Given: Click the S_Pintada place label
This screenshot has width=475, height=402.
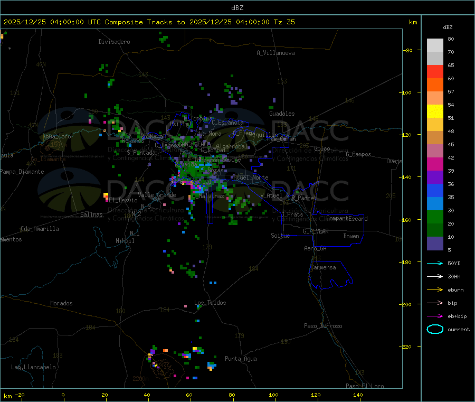Looking at the screenshot, I should click(x=141, y=153).
